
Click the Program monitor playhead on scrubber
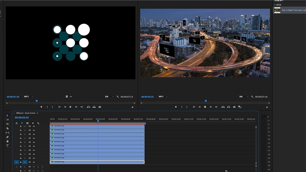point(206,101)
